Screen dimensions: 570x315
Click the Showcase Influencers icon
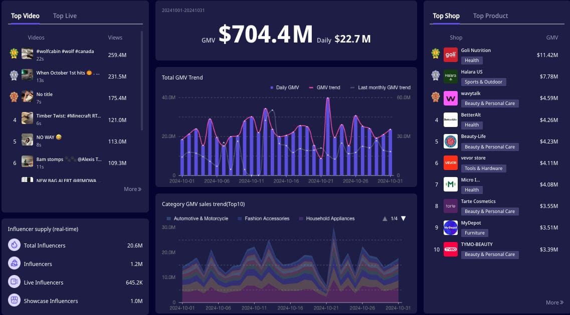click(x=15, y=301)
